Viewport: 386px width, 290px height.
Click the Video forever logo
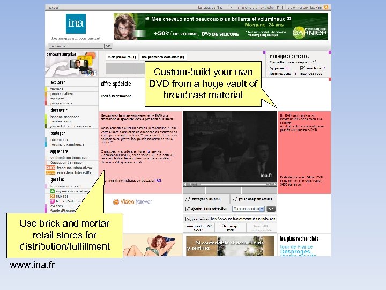click(132, 202)
